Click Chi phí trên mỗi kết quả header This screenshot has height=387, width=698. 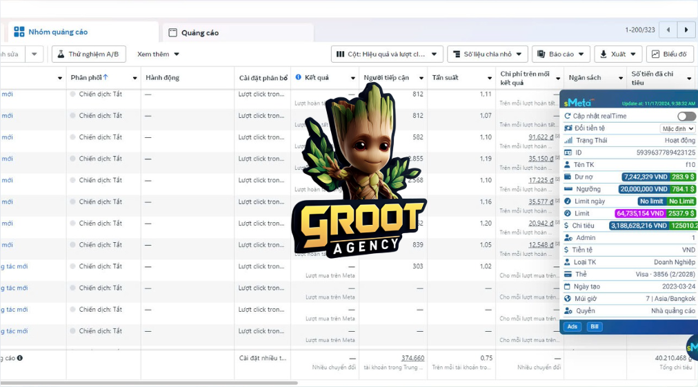click(525, 78)
